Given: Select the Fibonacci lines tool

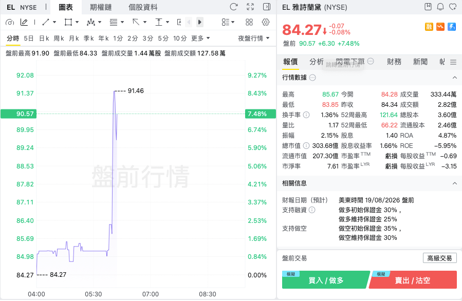Looking at the screenshot, I should tap(114, 22).
